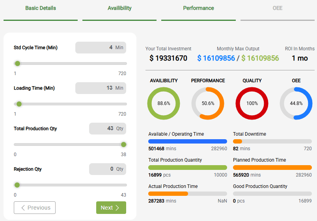Image resolution: width=317 pixels, height=221 pixels.
Task: Click the Total Downtime progress bar
Action: click(272, 141)
